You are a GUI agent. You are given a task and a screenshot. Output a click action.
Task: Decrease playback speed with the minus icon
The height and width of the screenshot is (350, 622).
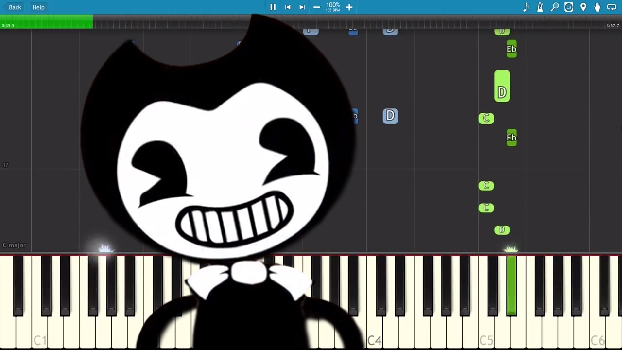[317, 7]
